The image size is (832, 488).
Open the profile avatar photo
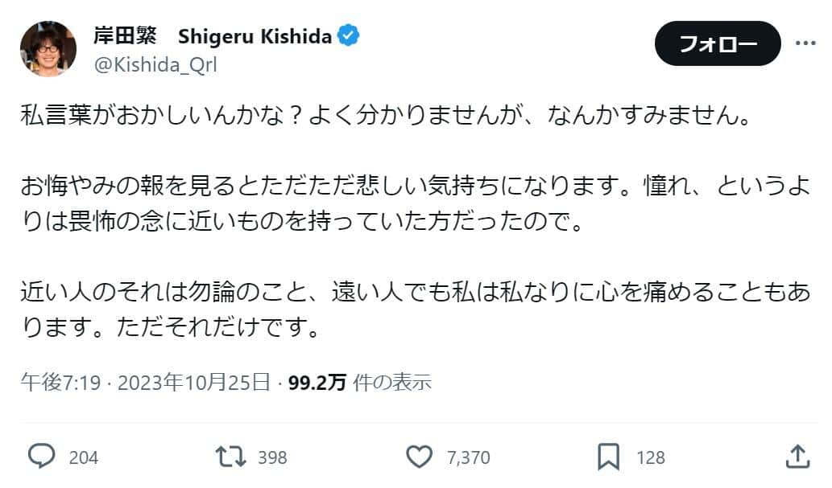pos(48,49)
